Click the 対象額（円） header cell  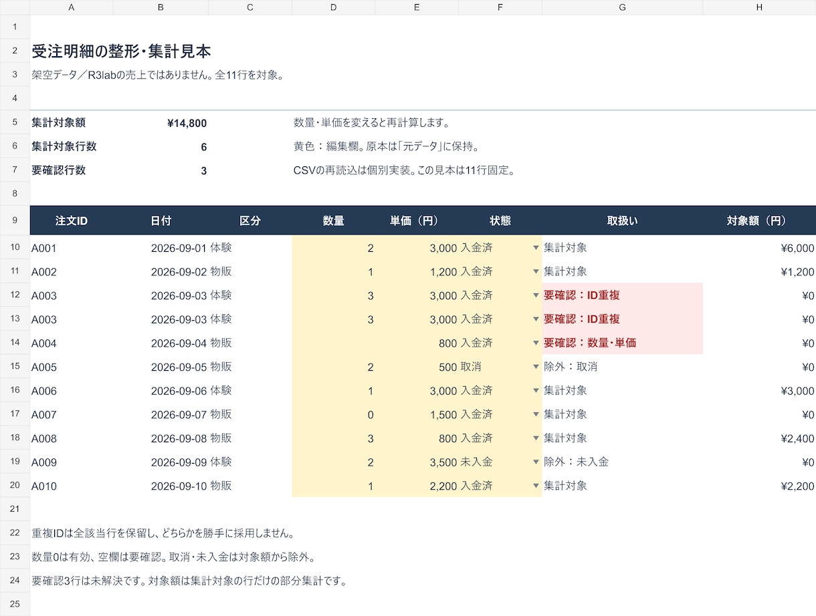pos(759,220)
